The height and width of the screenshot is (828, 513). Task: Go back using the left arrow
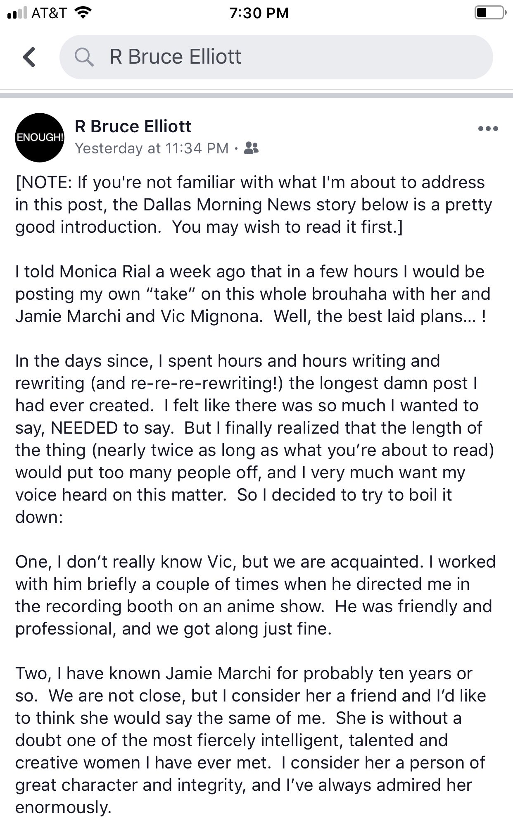[x=29, y=57]
